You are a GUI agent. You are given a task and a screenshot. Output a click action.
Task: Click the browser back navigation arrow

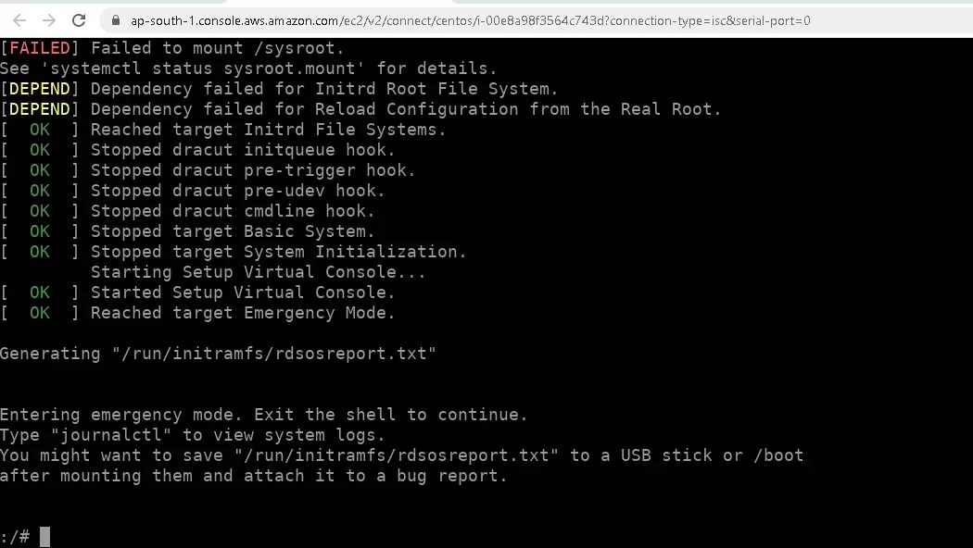click(19, 20)
